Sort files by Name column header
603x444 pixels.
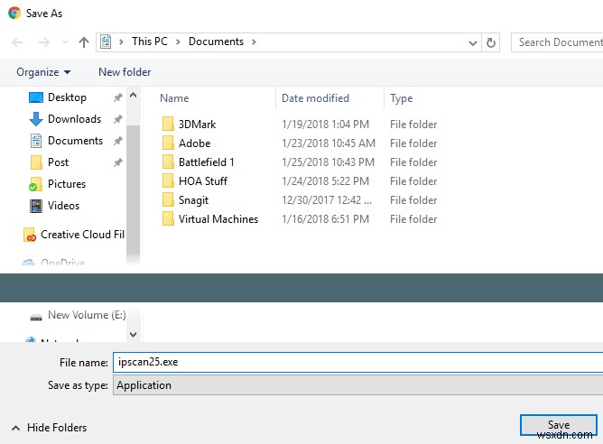coord(174,98)
